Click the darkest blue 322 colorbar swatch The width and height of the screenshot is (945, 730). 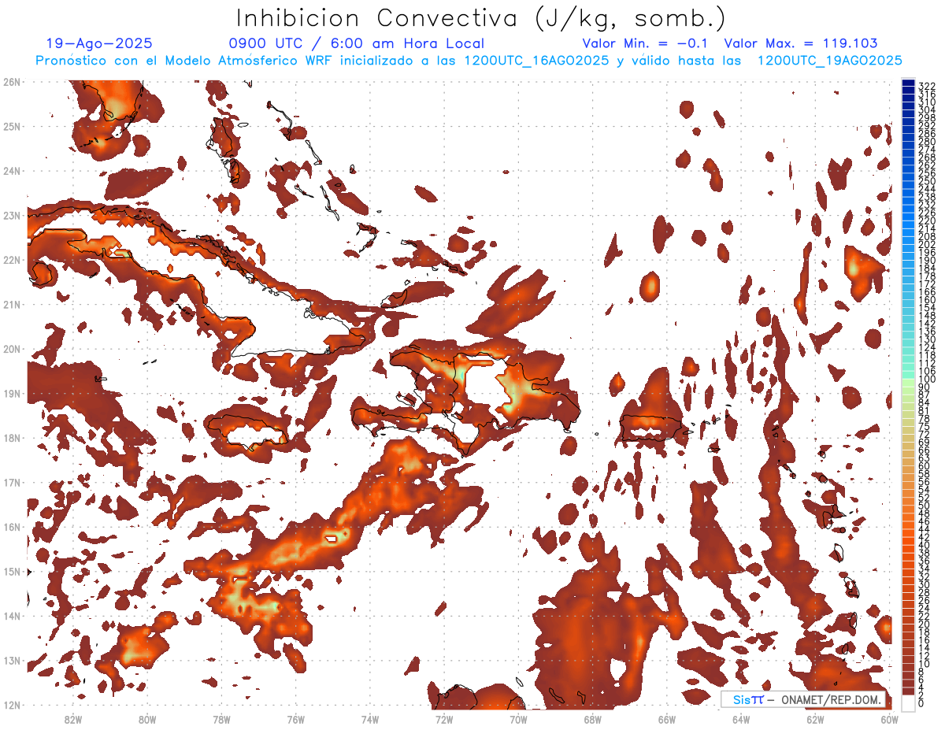click(908, 83)
